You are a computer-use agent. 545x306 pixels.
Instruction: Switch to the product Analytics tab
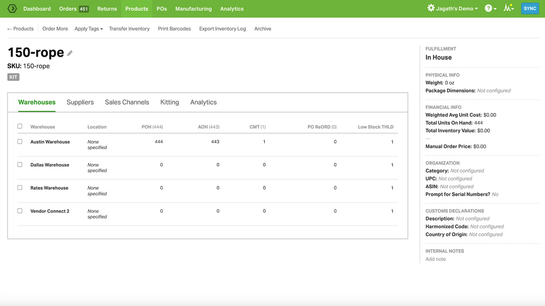pos(204,102)
